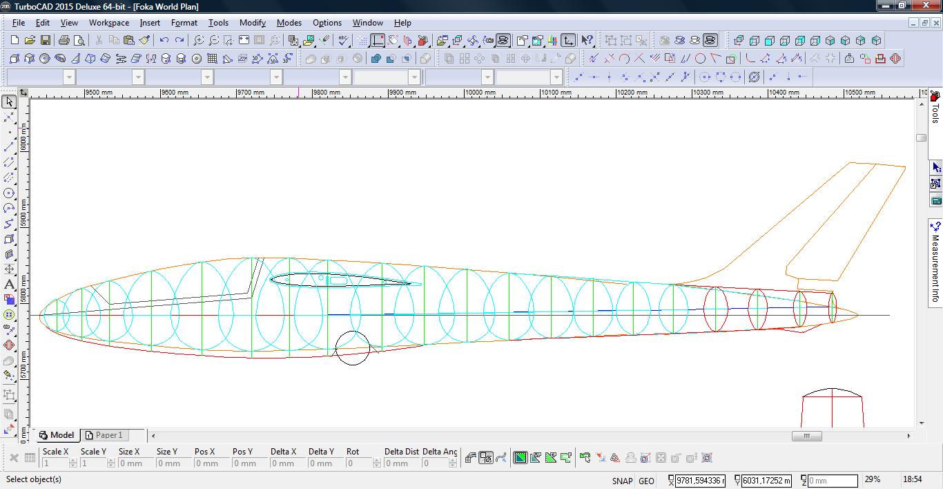Viewport: 943px width, 489px height.
Task: Click the horizontal scrollbar thumb
Action: click(806, 436)
